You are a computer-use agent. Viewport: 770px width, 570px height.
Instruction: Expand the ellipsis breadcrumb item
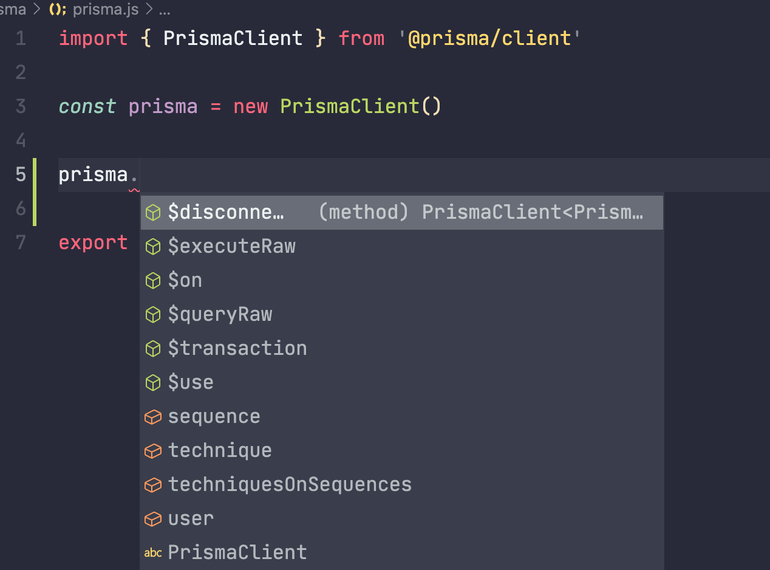point(164,10)
